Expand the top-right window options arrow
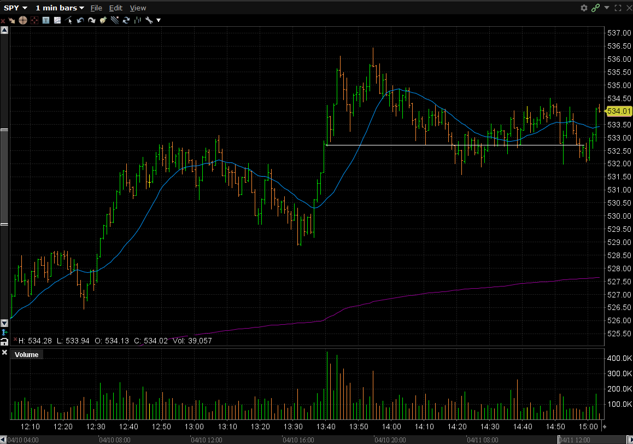 point(606,8)
